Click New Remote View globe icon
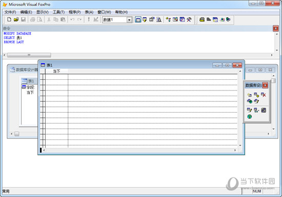282x197 pixels. pos(250,101)
